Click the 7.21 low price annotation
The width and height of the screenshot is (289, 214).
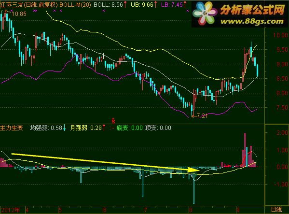tap(202, 116)
